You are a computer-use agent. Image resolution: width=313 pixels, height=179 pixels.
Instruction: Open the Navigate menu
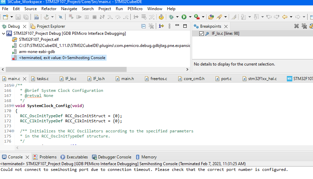coord(69,9)
